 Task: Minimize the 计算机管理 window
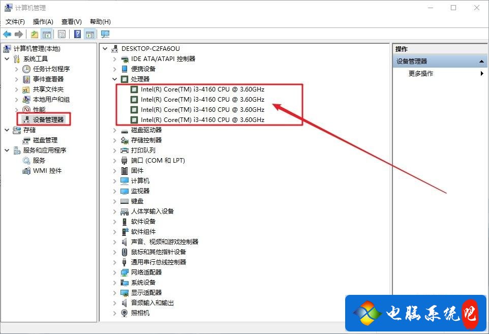431,8
